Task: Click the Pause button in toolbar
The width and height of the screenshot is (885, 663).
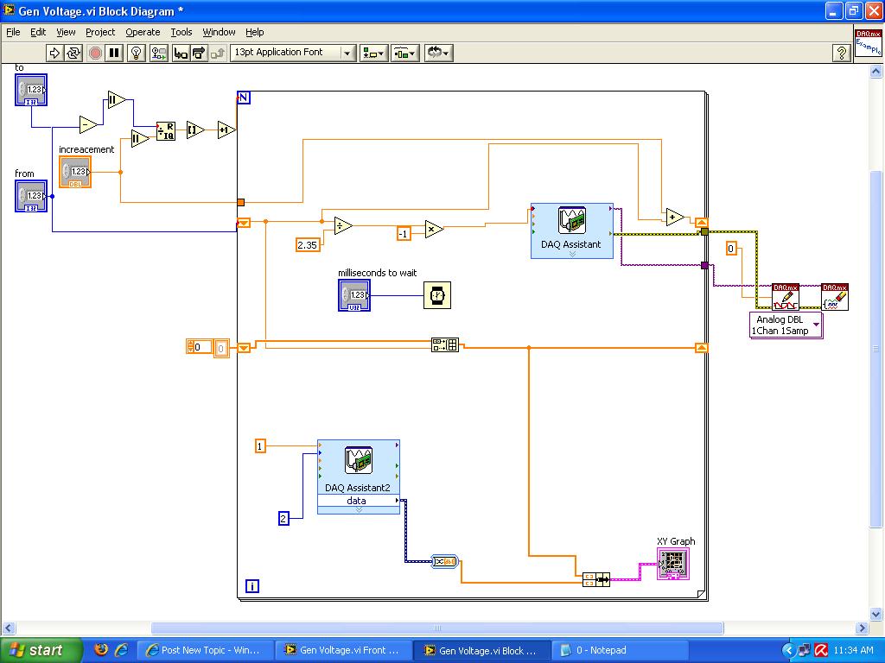Action: 114,53
